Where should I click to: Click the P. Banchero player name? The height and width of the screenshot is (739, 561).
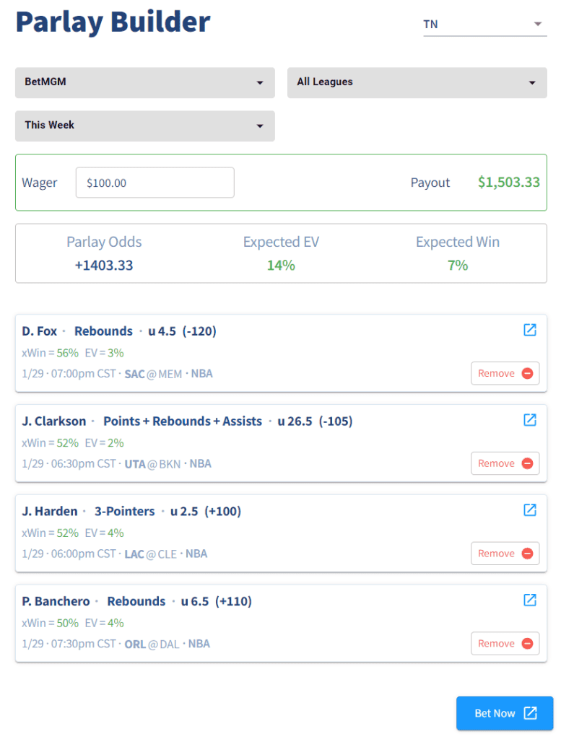[56, 601]
